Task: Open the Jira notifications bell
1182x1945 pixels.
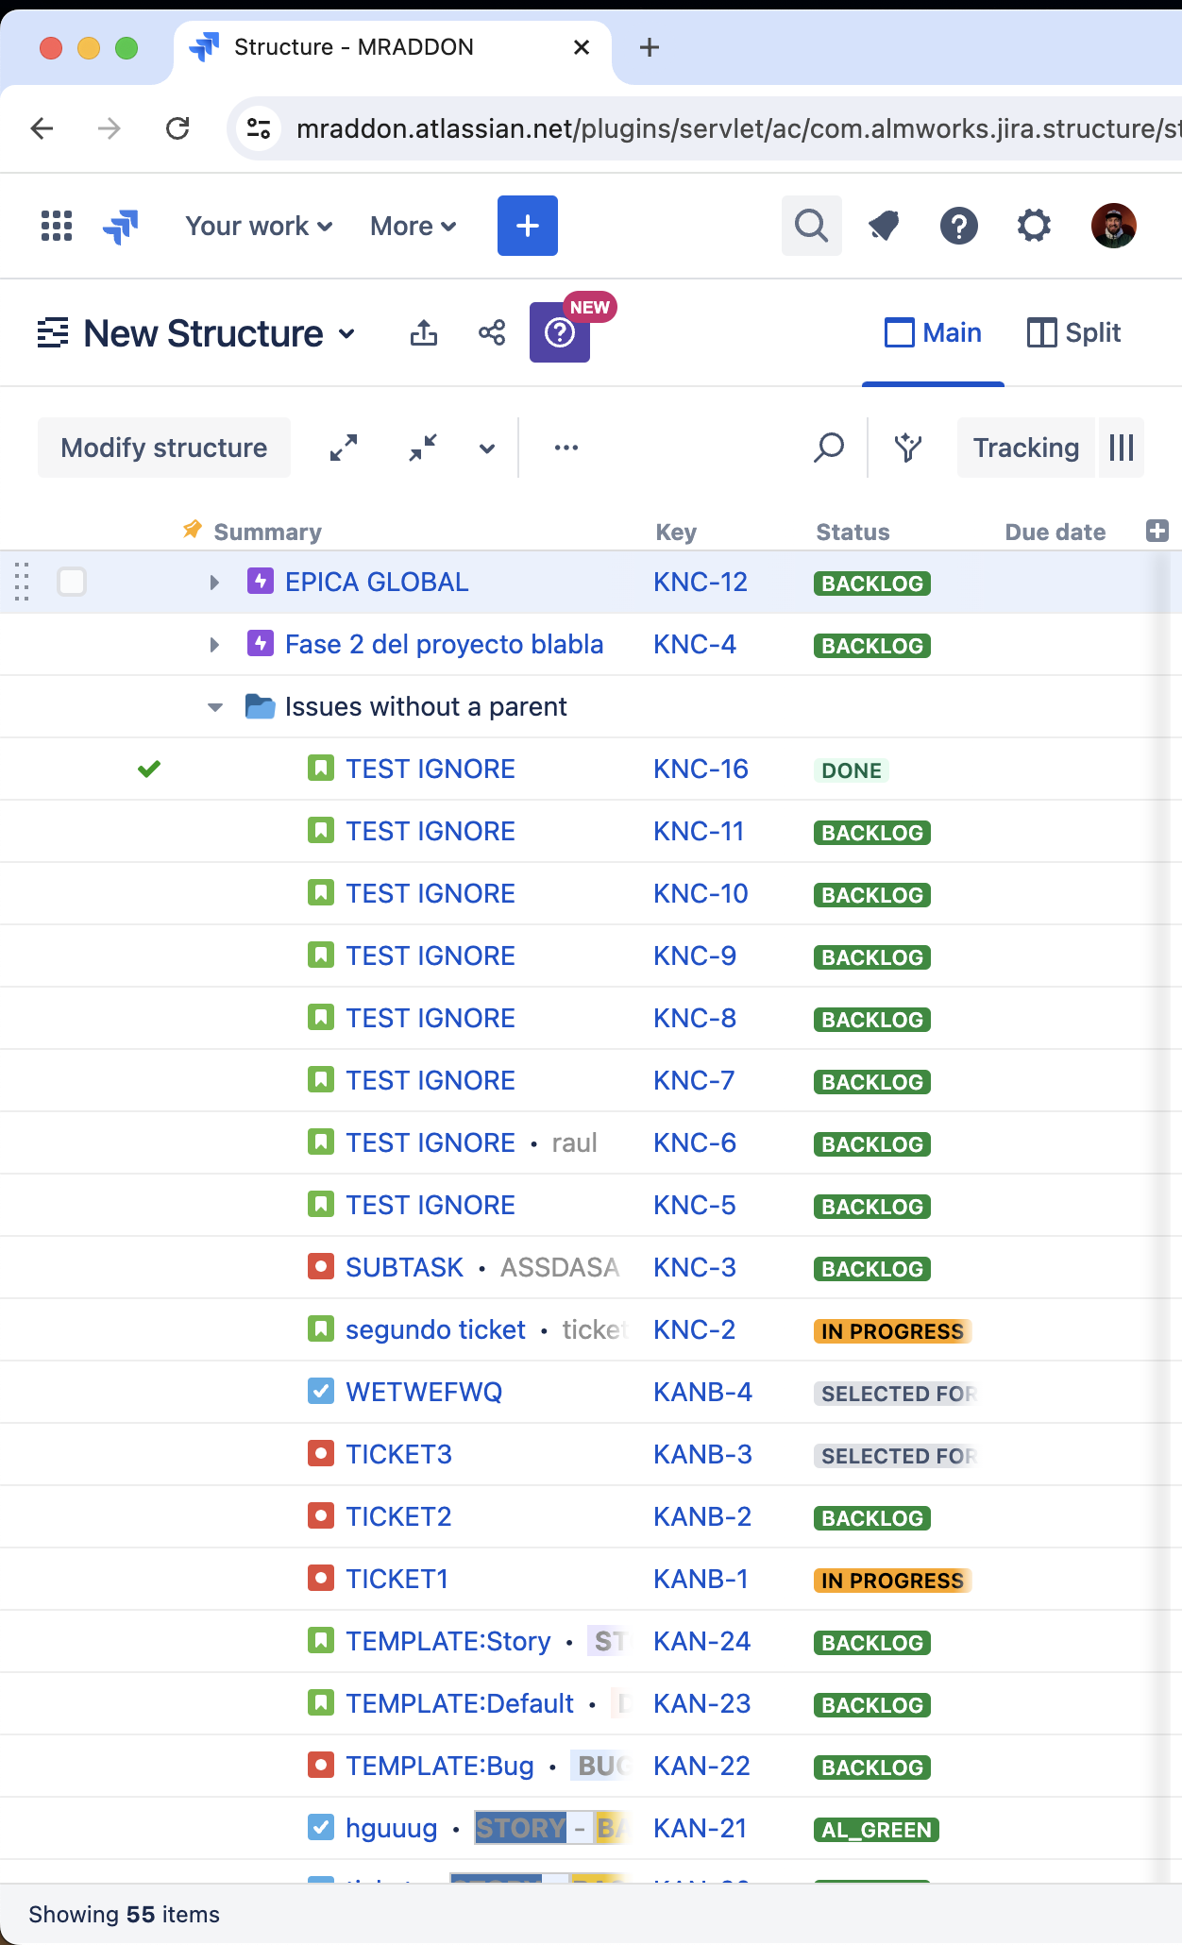Action: tap(884, 227)
